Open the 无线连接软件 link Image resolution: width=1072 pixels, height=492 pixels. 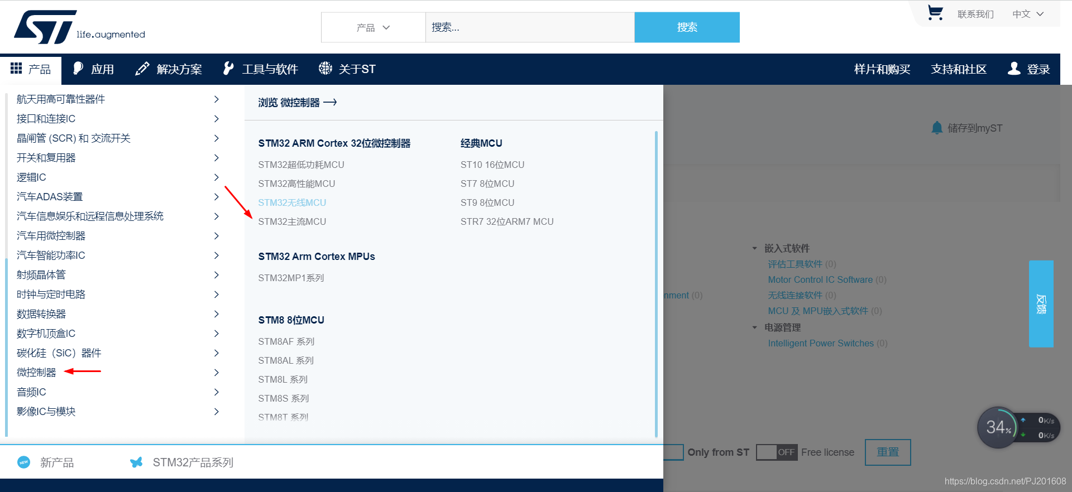pyautogui.click(x=795, y=295)
